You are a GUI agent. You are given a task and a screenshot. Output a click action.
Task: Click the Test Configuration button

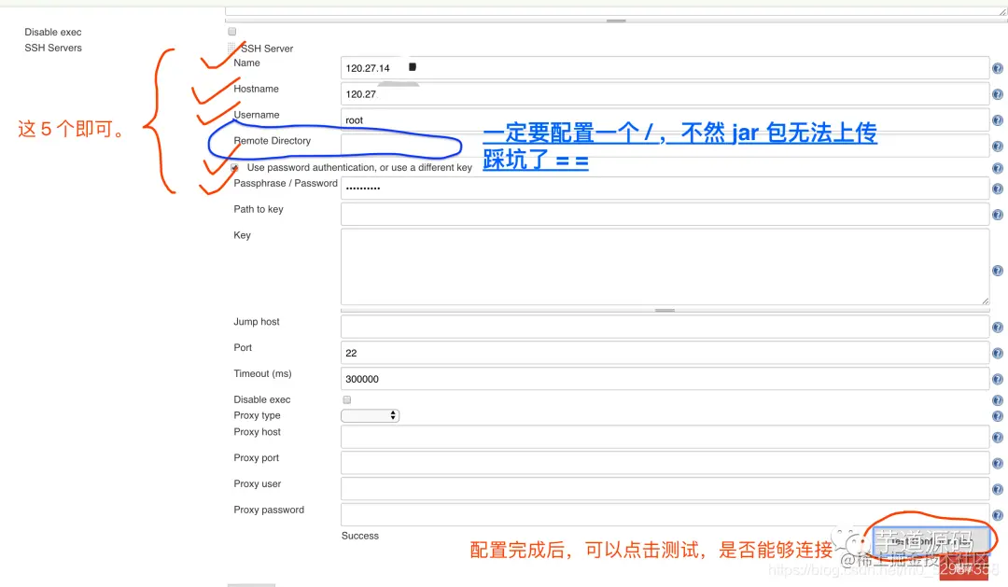931,541
